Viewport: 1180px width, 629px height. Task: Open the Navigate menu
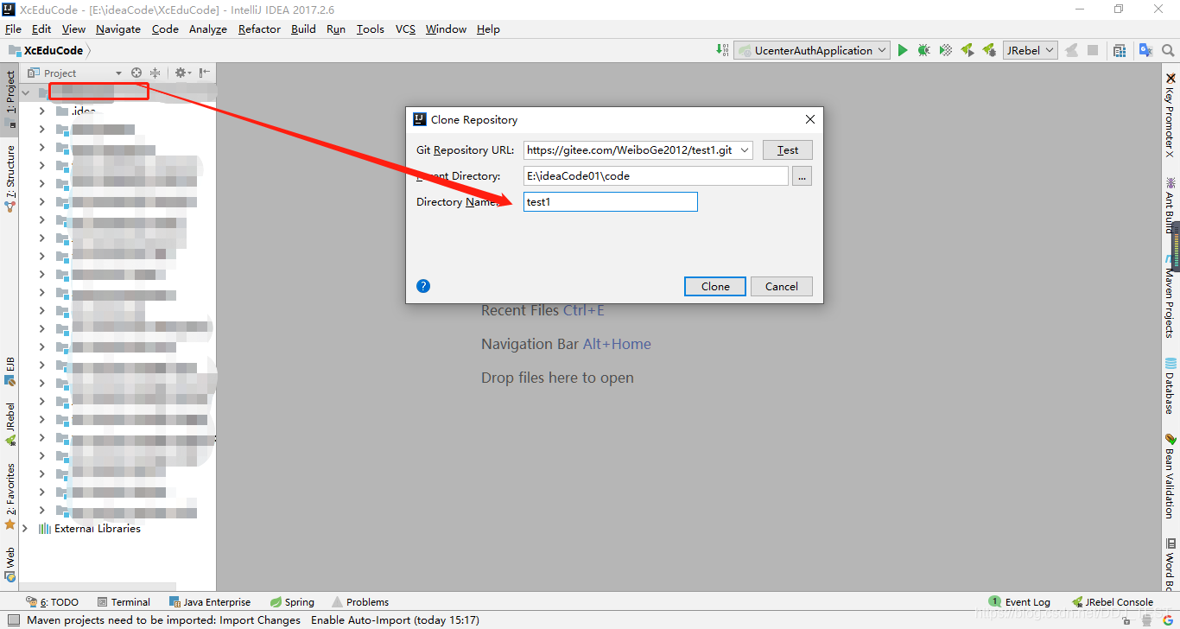click(118, 29)
